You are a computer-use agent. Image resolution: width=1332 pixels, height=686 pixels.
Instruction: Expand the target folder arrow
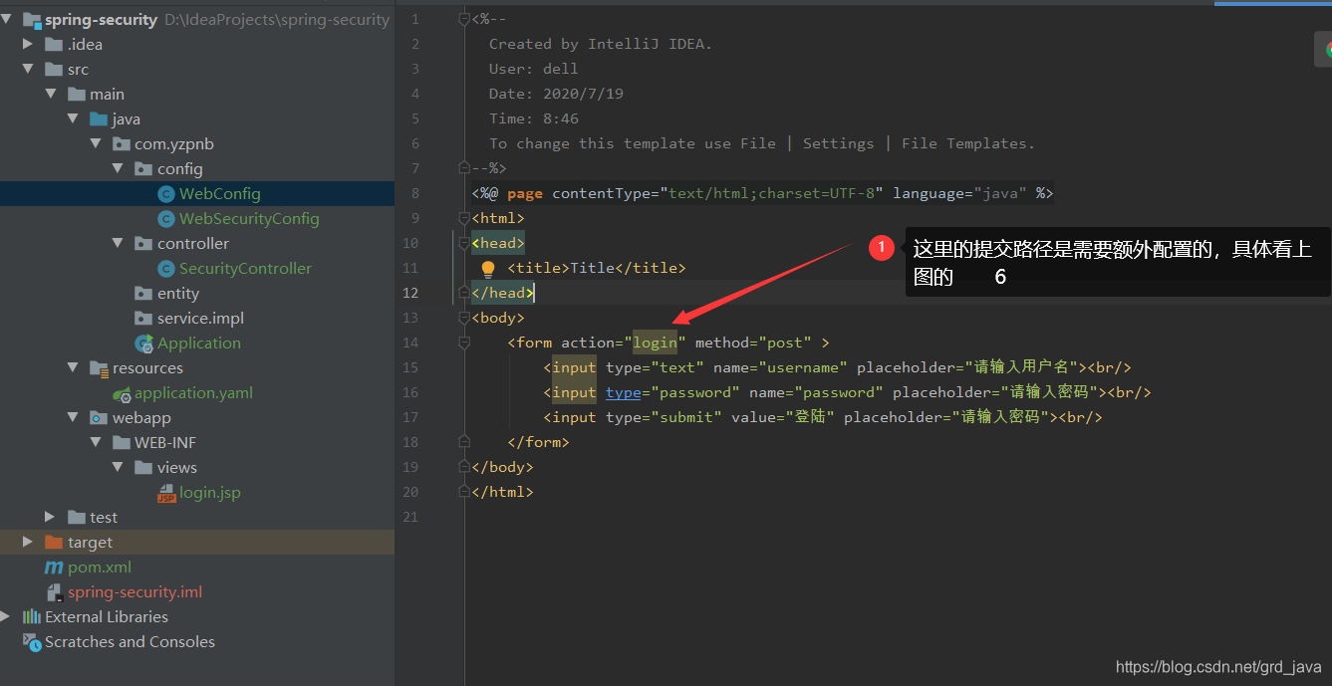point(29,542)
